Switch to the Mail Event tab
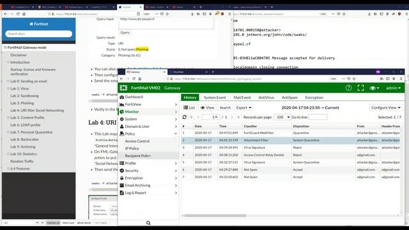The image size is (409, 230). 242,98
